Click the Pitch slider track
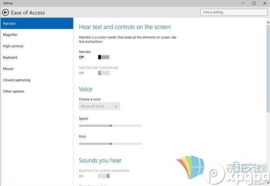270x186 pixels. coord(110,144)
